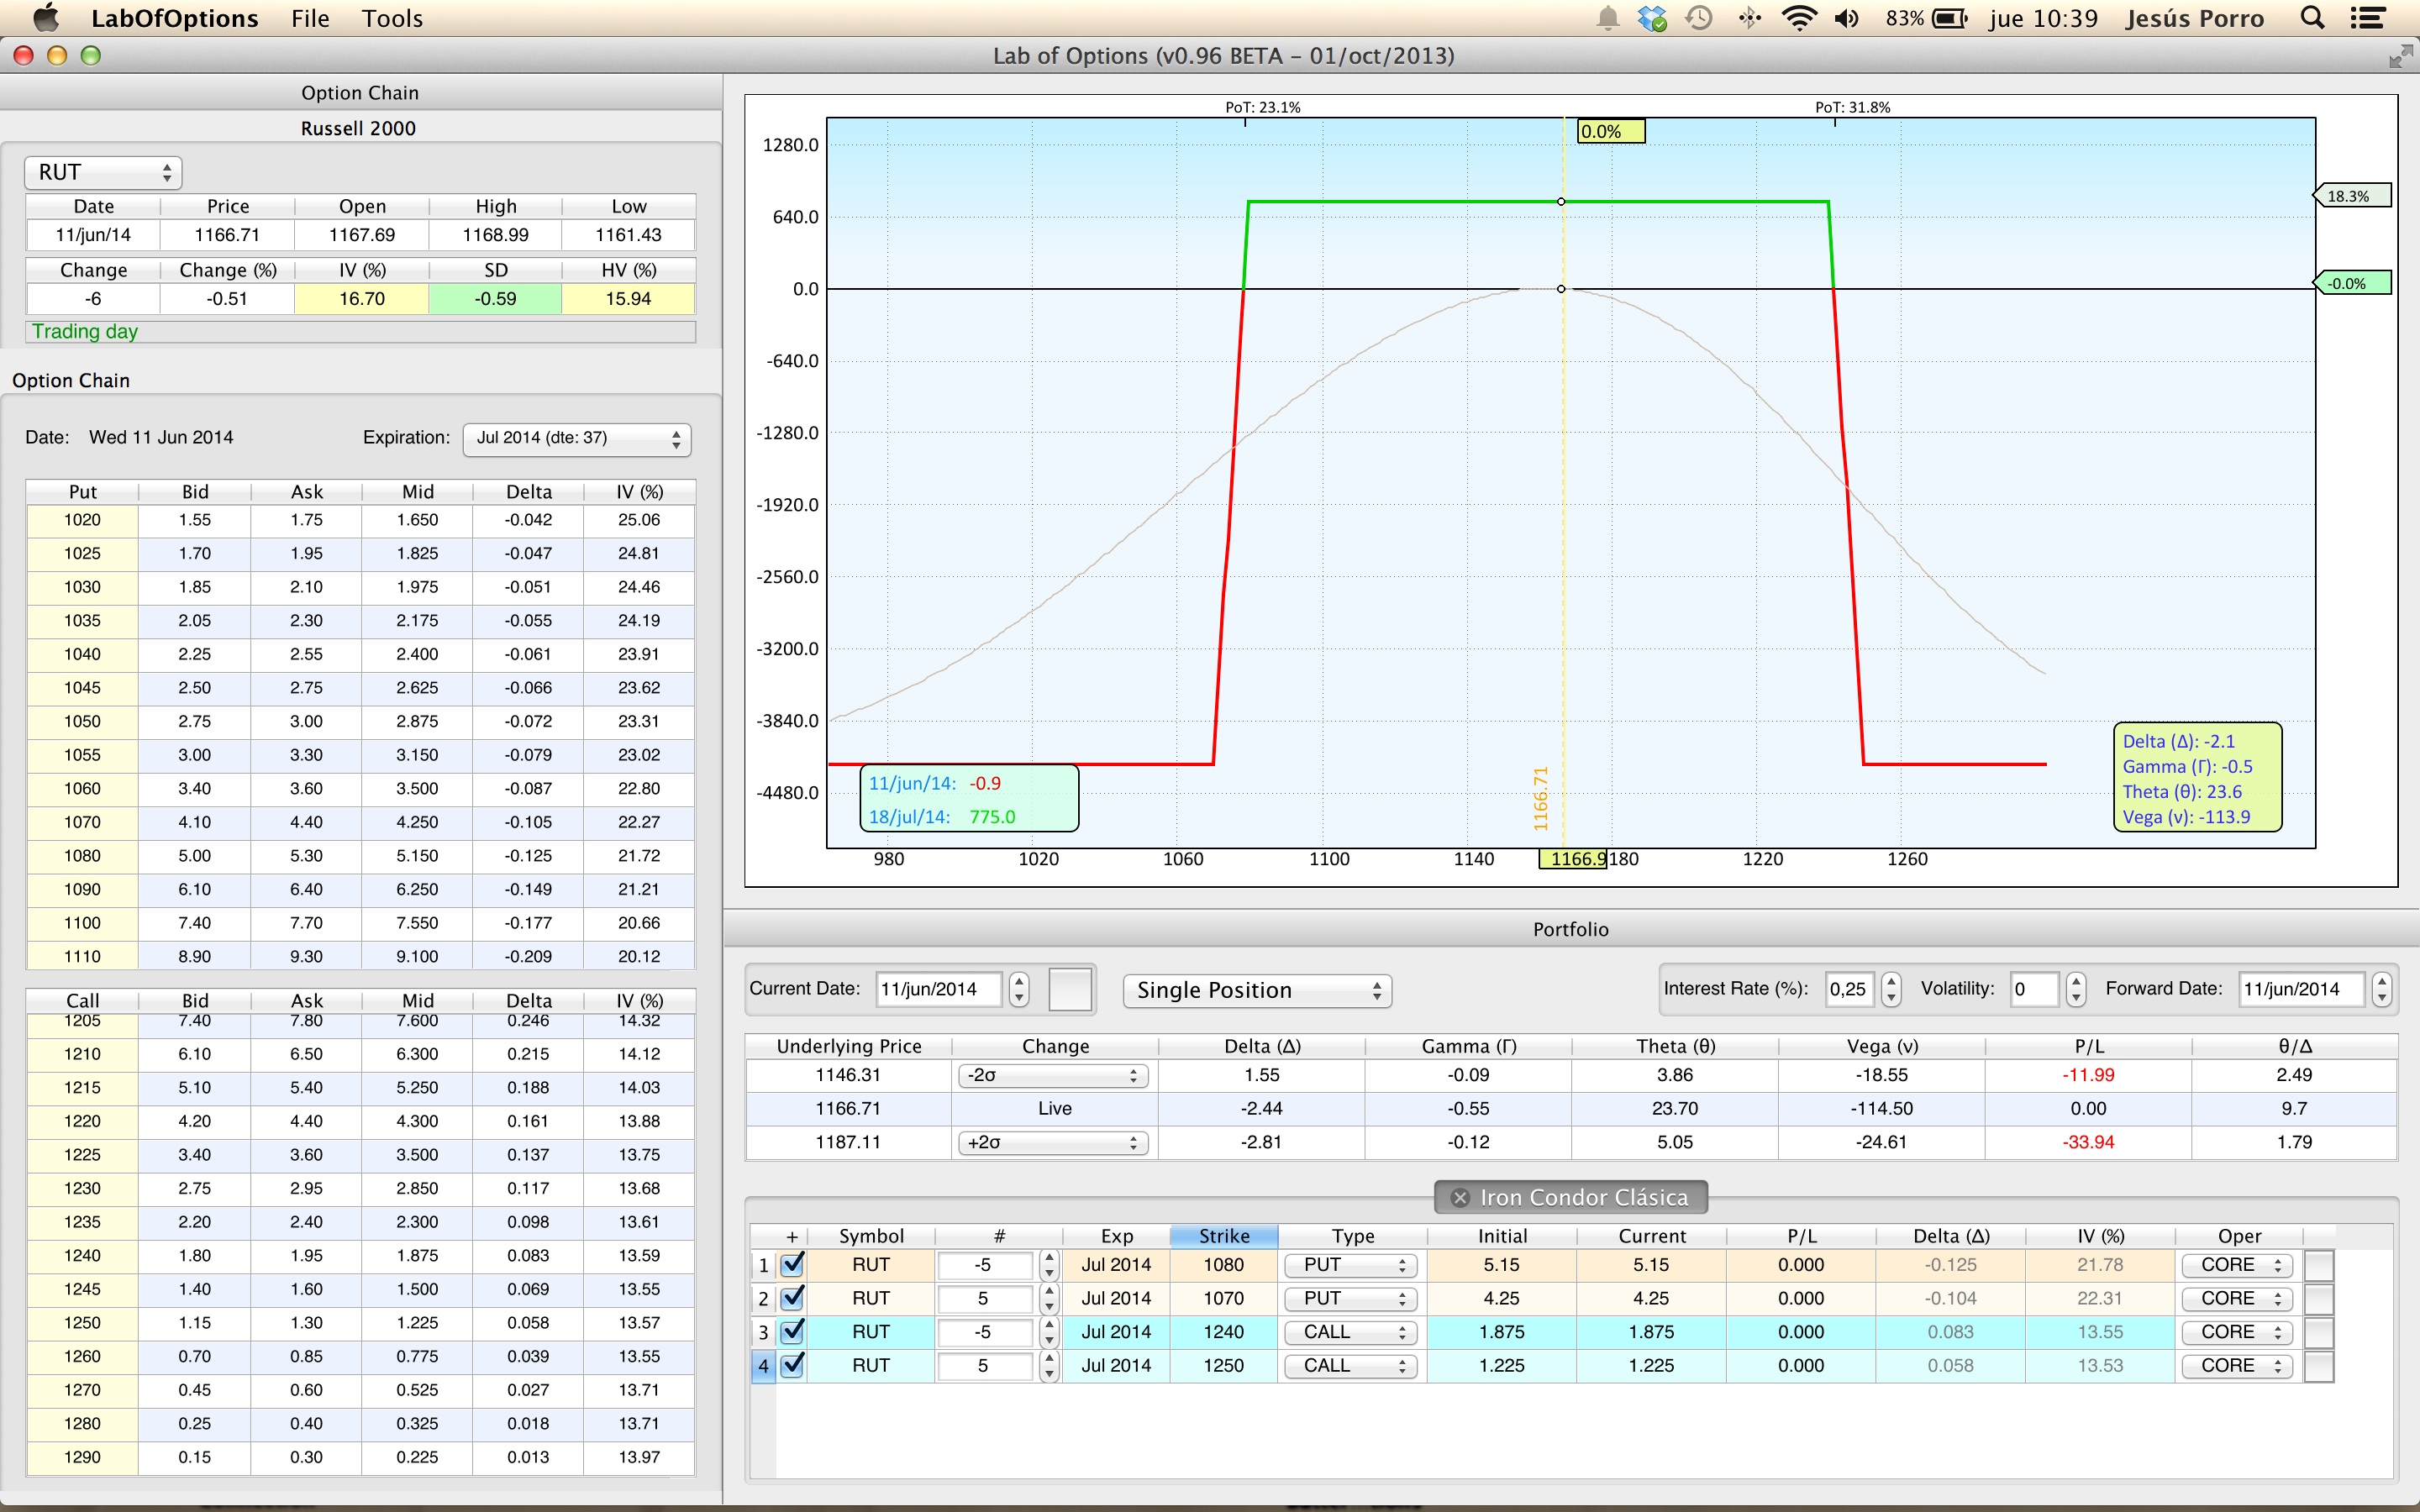Image resolution: width=2420 pixels, height=1512 pixels.
Task: Click the notification bell icon in menu bar
Action: 1607,18
